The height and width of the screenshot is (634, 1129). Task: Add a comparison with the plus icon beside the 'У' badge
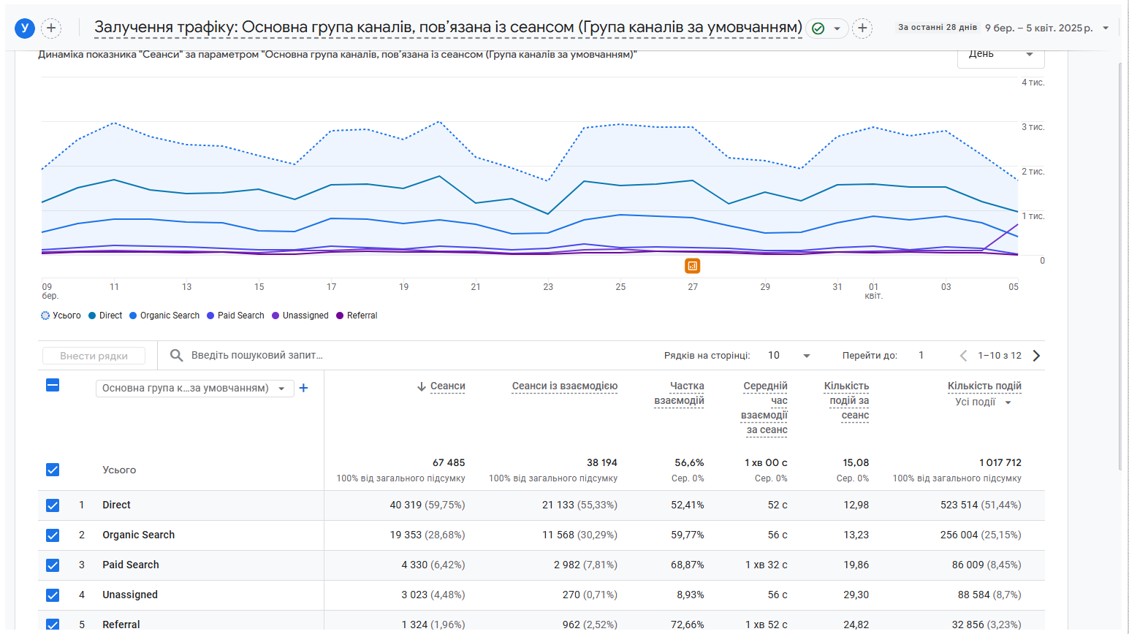[x=51, y=28]
